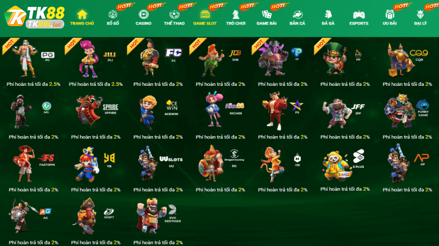Open the Xổ Số menu
439x246 pixels.
112,17
